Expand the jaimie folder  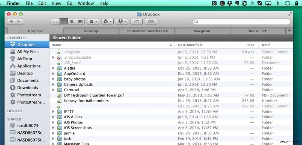click(x=53, y=133)
